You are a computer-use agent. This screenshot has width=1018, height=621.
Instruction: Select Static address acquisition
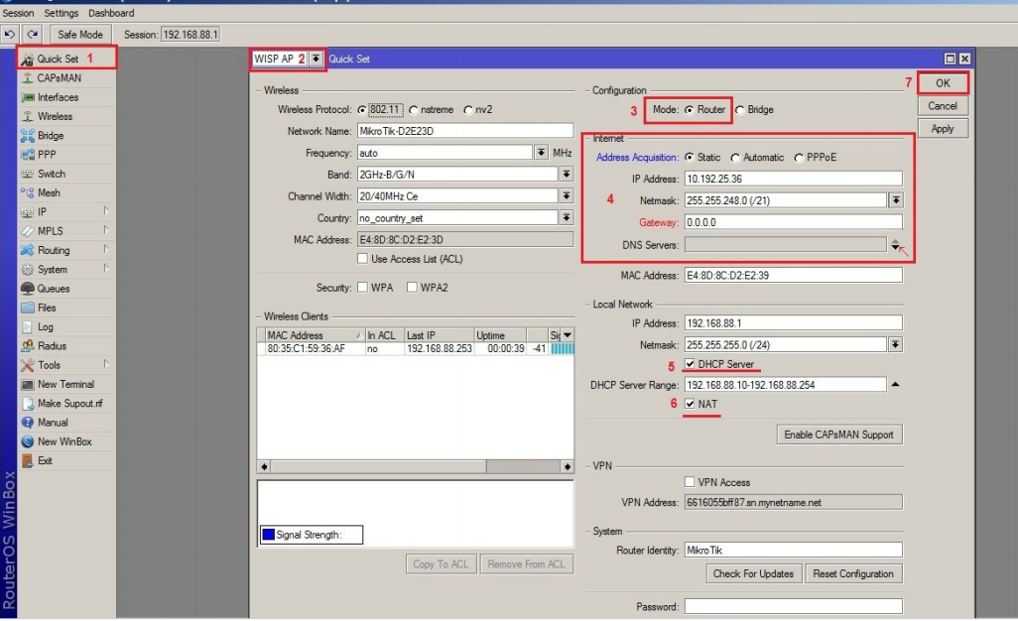point(690,157)
